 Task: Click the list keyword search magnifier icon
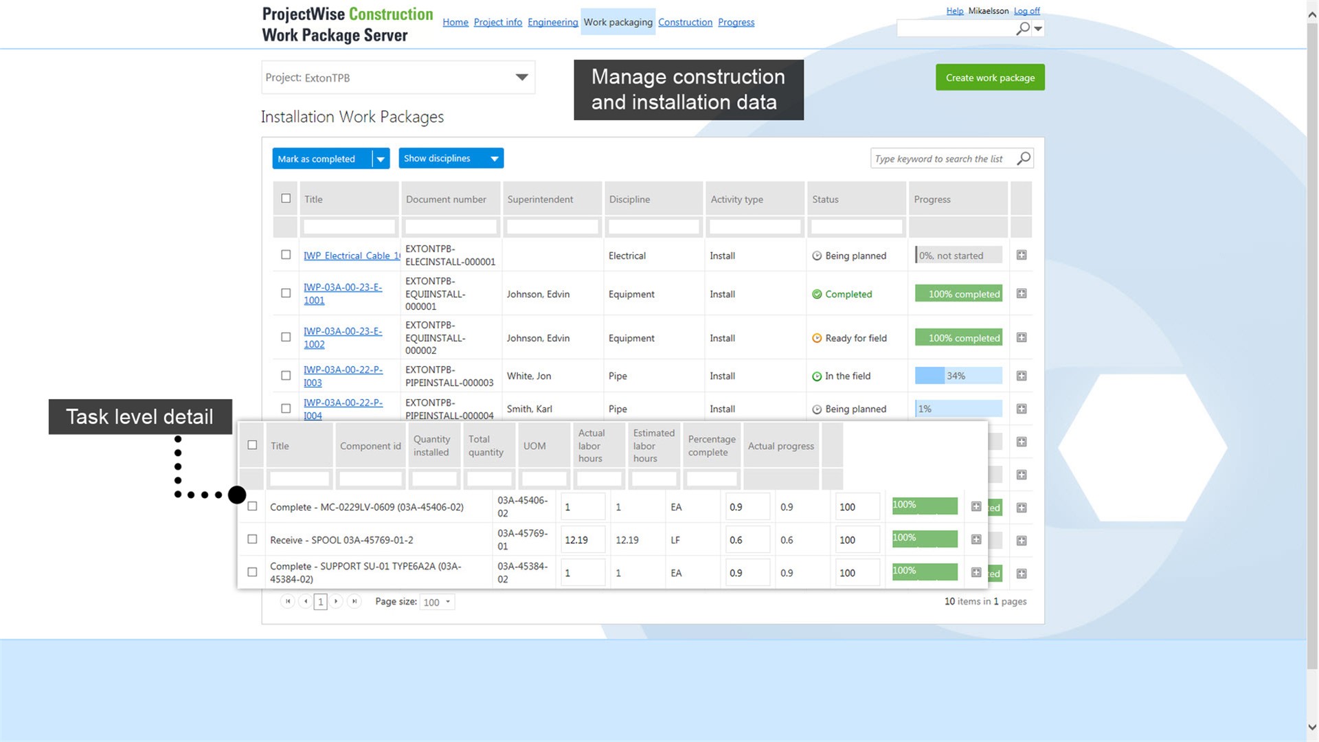pyautogui.click(x=1024, y=159)
